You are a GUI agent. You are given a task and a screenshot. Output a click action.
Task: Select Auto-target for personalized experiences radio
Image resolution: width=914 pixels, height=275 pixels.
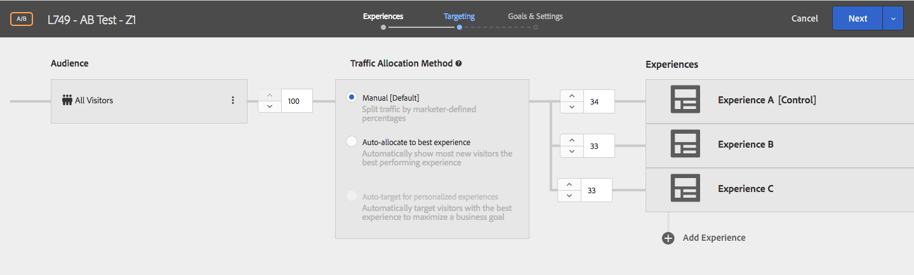tap(352, 196)
